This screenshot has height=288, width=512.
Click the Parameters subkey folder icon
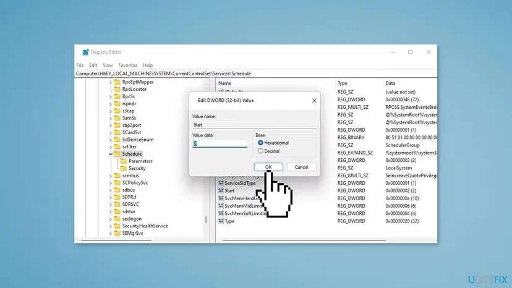click(x=124, y=161)
